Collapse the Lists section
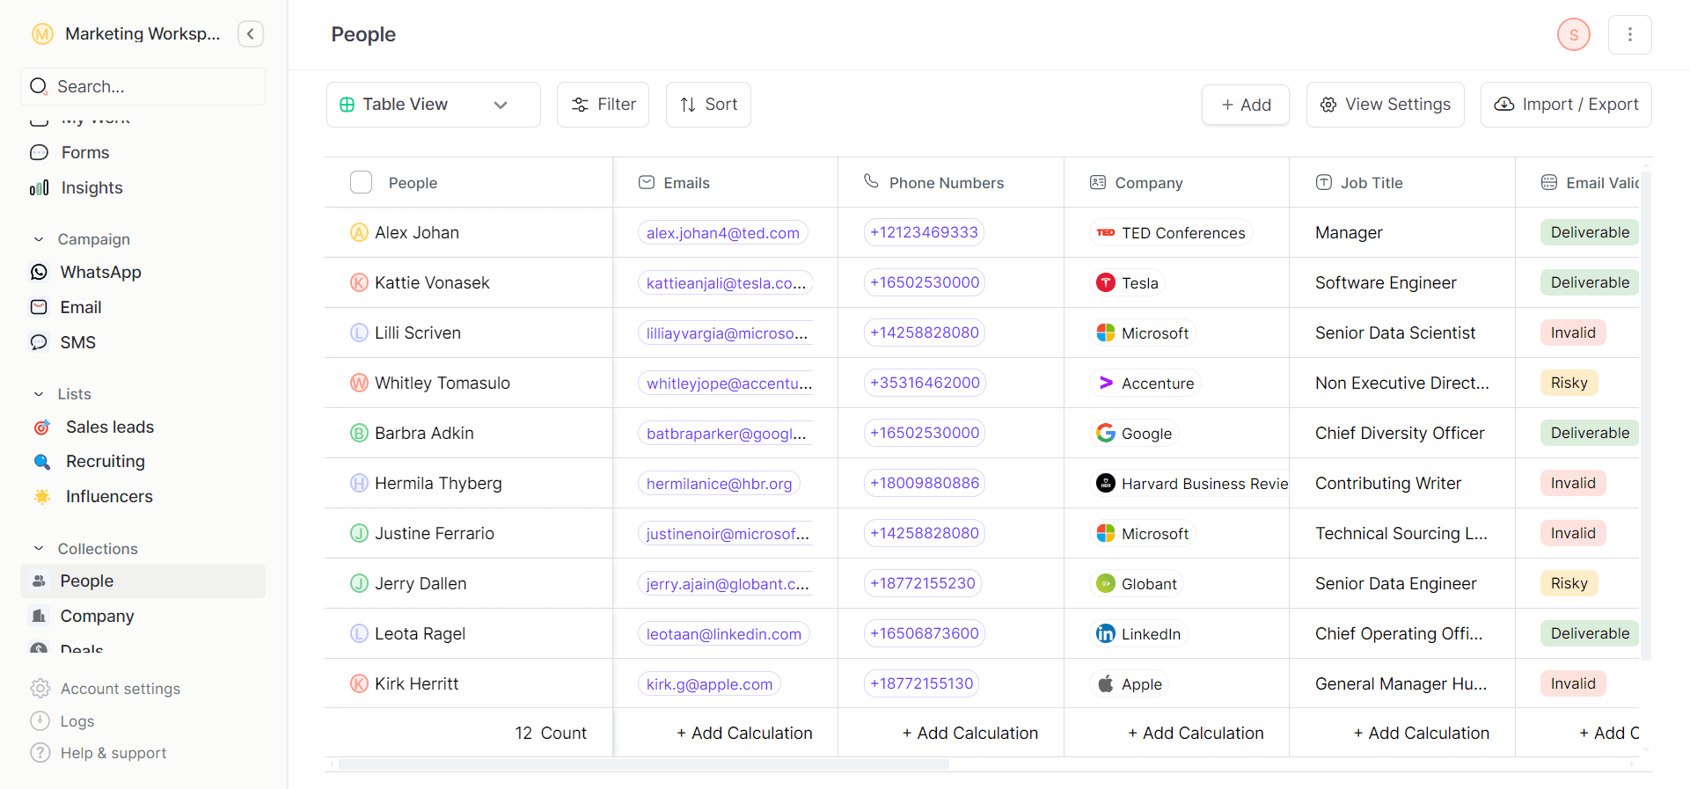This screenshot has width=1690, height=789. pos(39,394)
